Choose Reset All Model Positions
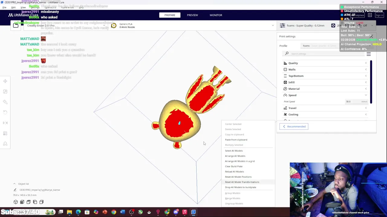 (x=238, y=177)
